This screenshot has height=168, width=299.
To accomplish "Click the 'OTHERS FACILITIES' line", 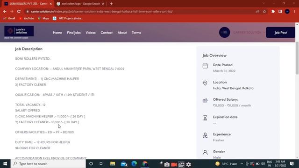I will 44,132.
